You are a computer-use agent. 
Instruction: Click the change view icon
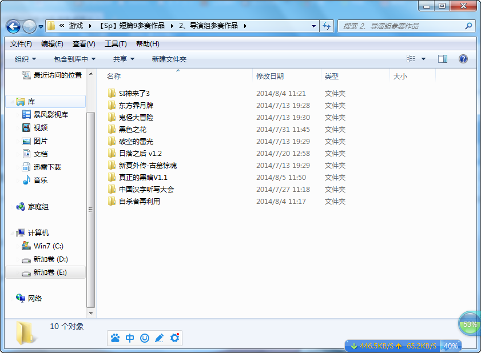[x=411, y=58]
